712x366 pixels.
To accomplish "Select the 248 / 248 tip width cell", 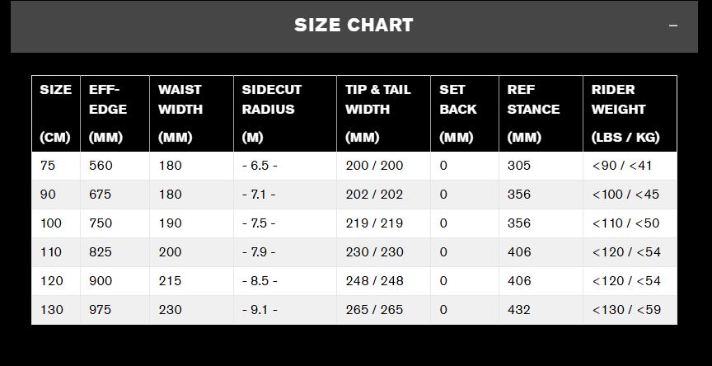I will (375, 281).
